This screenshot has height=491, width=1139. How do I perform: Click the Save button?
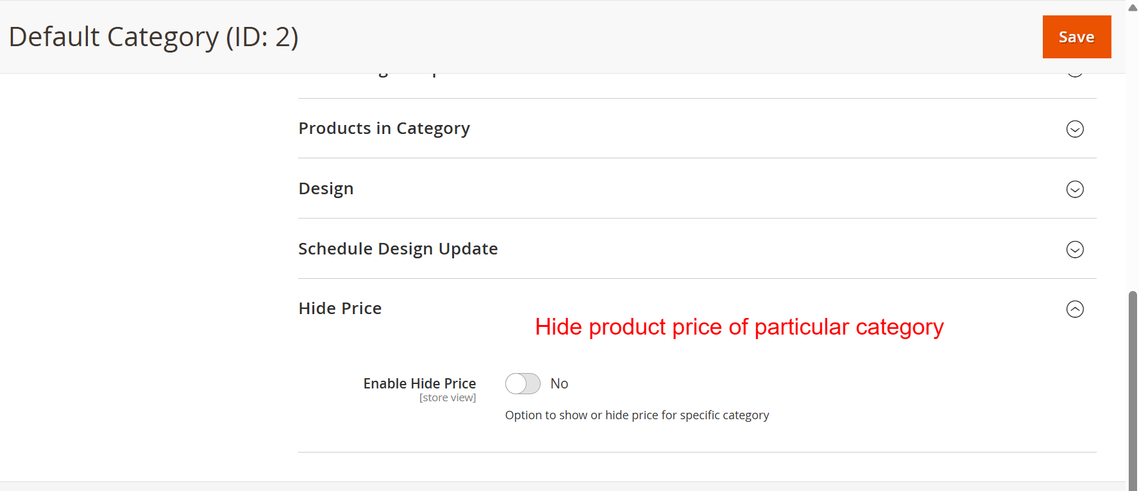click(x=1076, y=37)
